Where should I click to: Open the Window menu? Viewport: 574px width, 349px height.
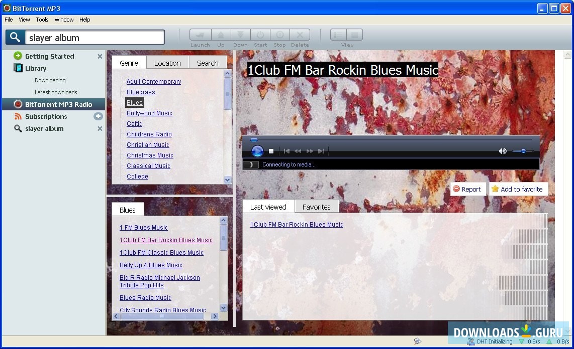(64, 20)
